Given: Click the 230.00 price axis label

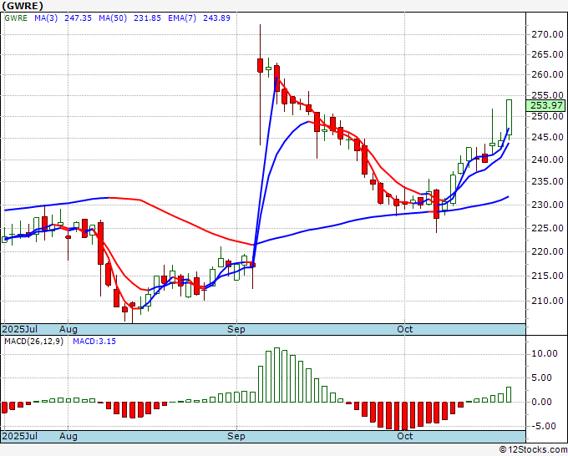Looking at the screenshot, I should [x=545, y=205].
